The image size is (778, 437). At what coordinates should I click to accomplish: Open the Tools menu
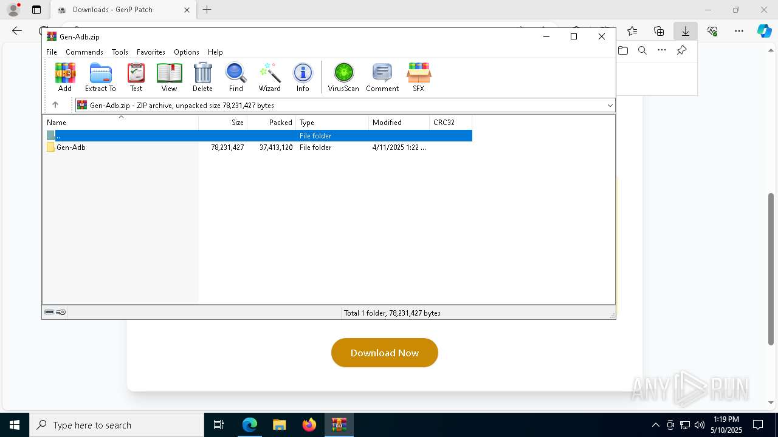[120, 52]
